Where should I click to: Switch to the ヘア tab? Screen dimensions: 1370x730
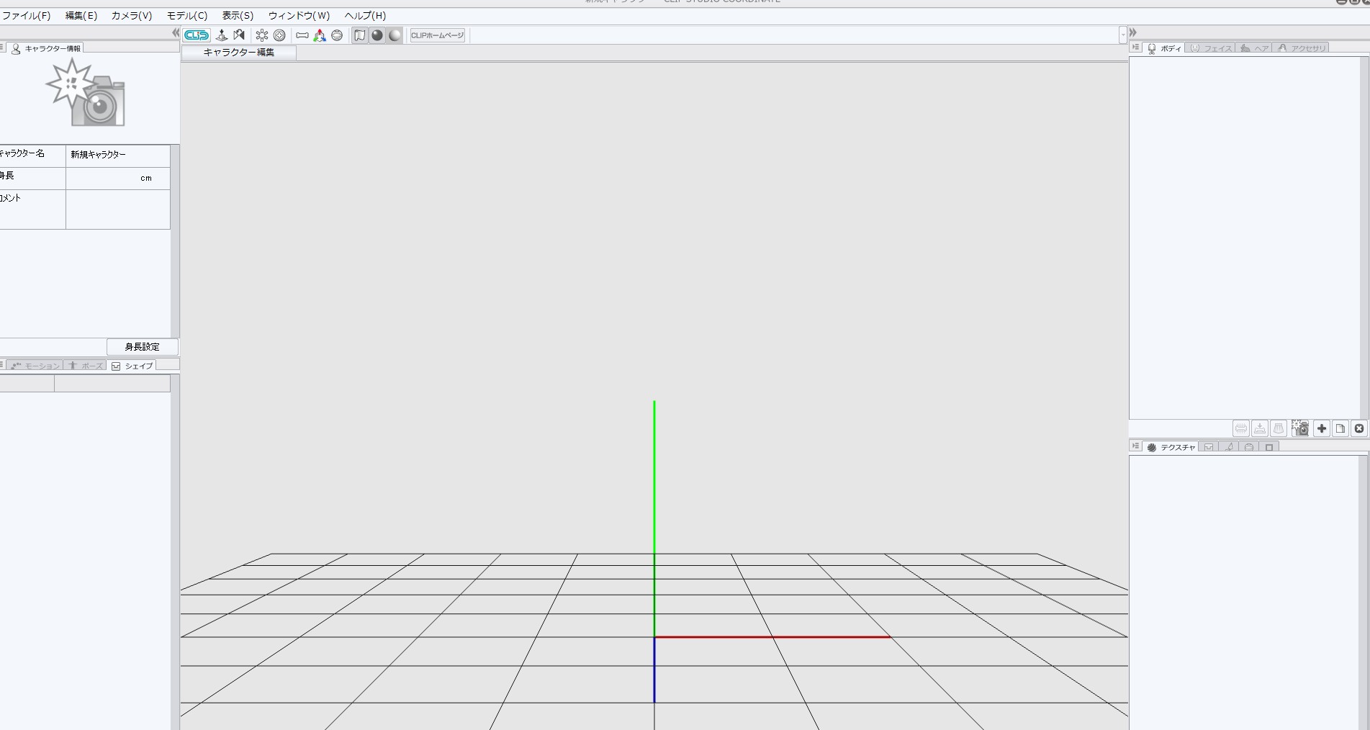tap(1255, 48)
